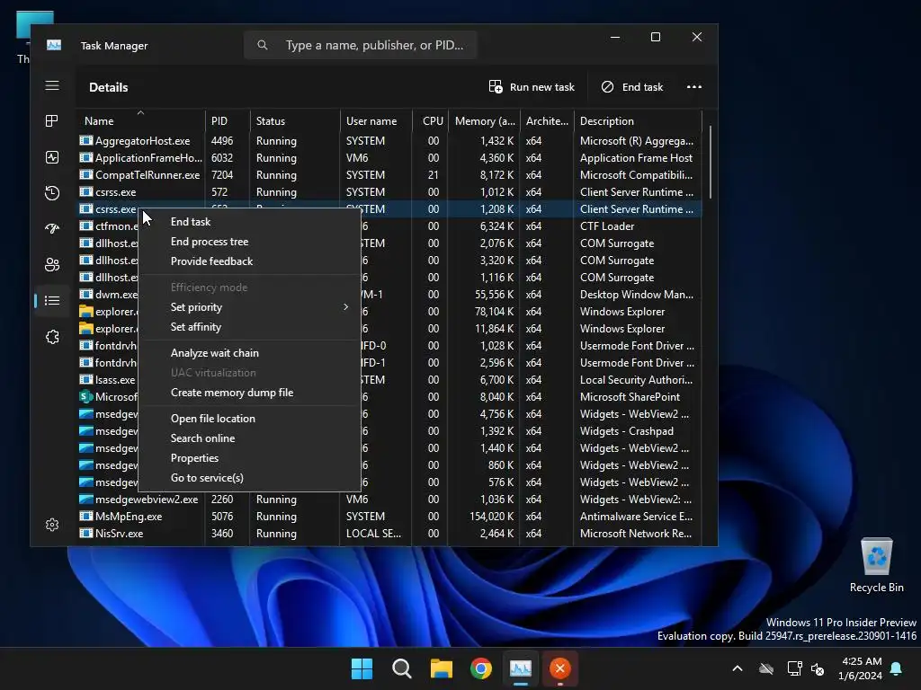Select the AggregatorHost.exe row
The width and height of the screenshot is (921, 690).
[x=389, y=141]
